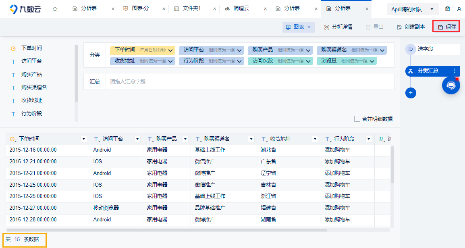Open filter arrow on 下单时间 column header

[x=84, y=139]
